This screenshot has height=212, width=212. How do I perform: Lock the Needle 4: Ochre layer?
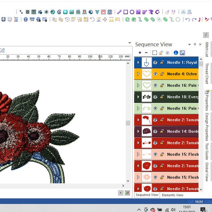point(162,74)
